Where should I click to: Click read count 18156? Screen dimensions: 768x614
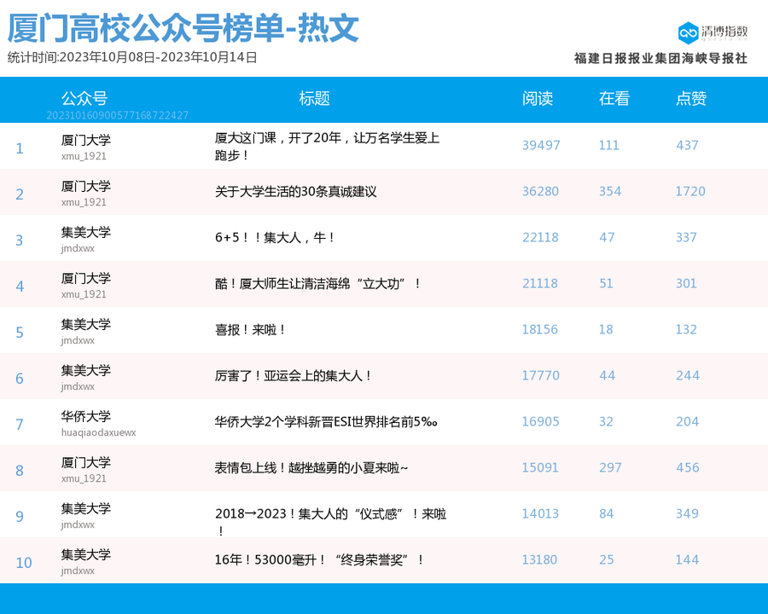pyautogui.click(x=540, y=329)
